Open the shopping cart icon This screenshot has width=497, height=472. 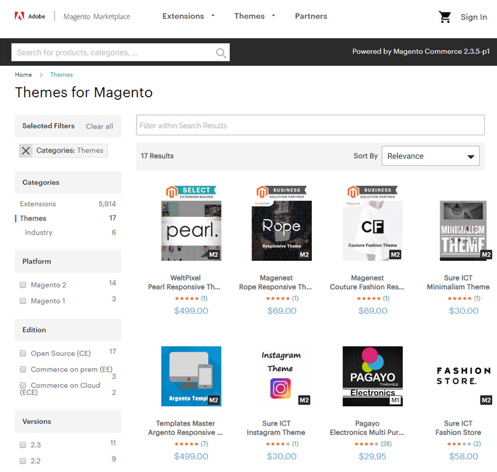pyautogui.click(x=445, y=17)
